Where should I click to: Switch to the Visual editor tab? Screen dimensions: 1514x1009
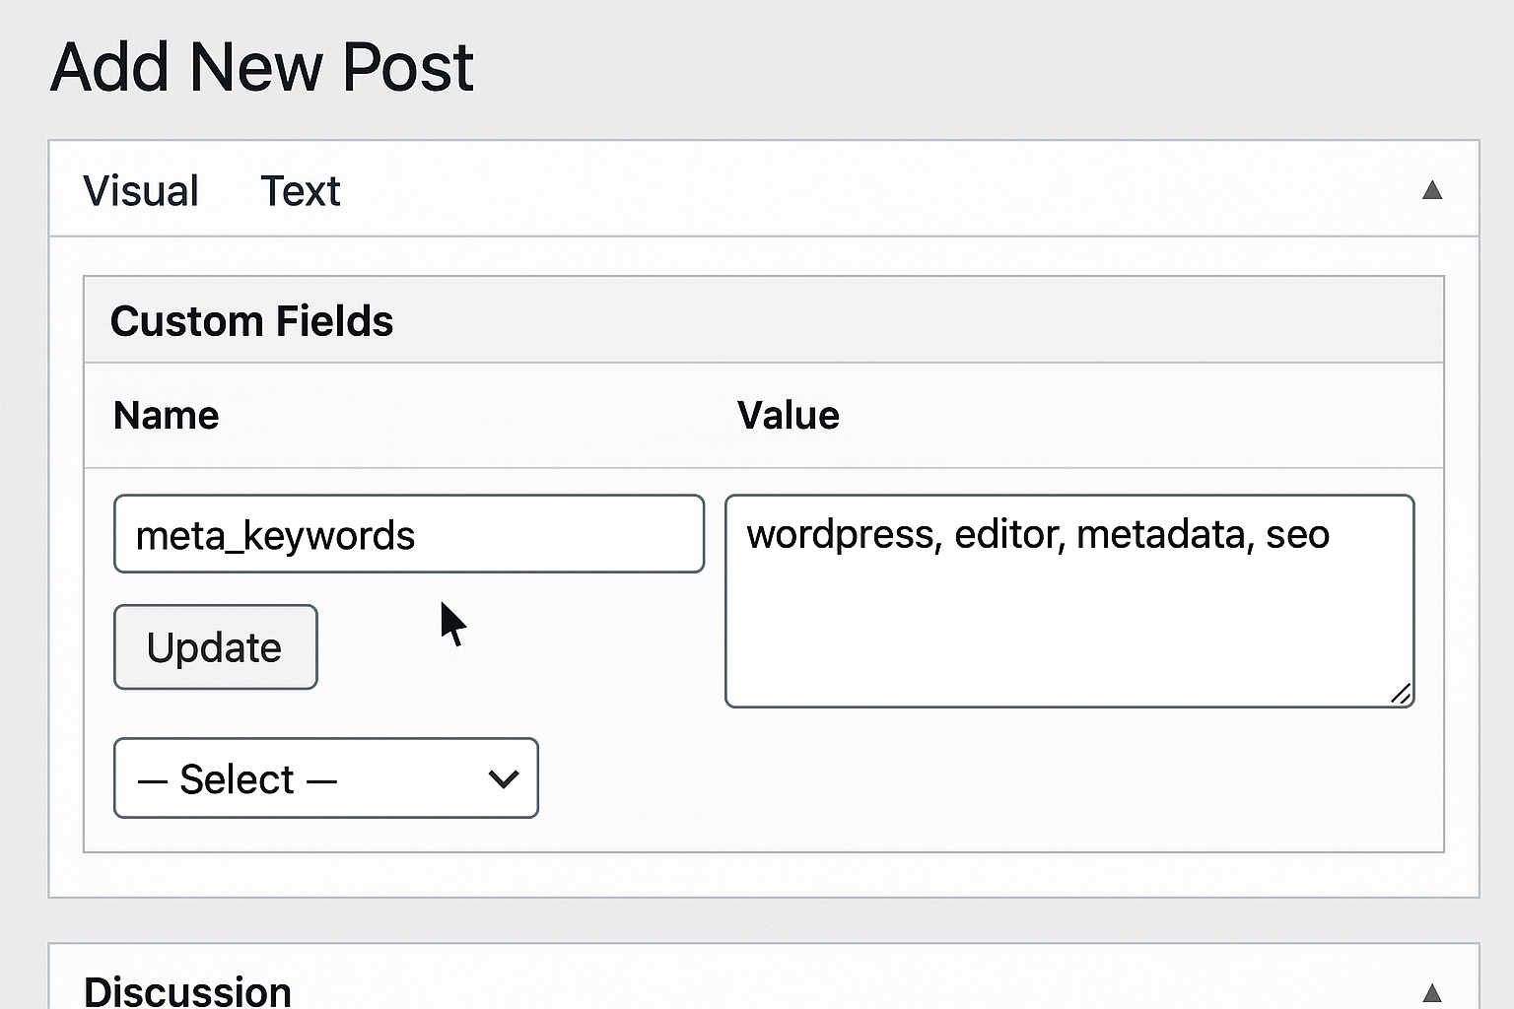click(141, 191)
